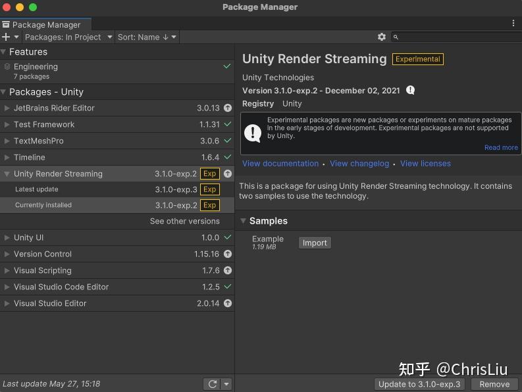Click the TextMeshPro checkmark icon
The height and width of the screenshot is (392, 522).
coord(228,141)
